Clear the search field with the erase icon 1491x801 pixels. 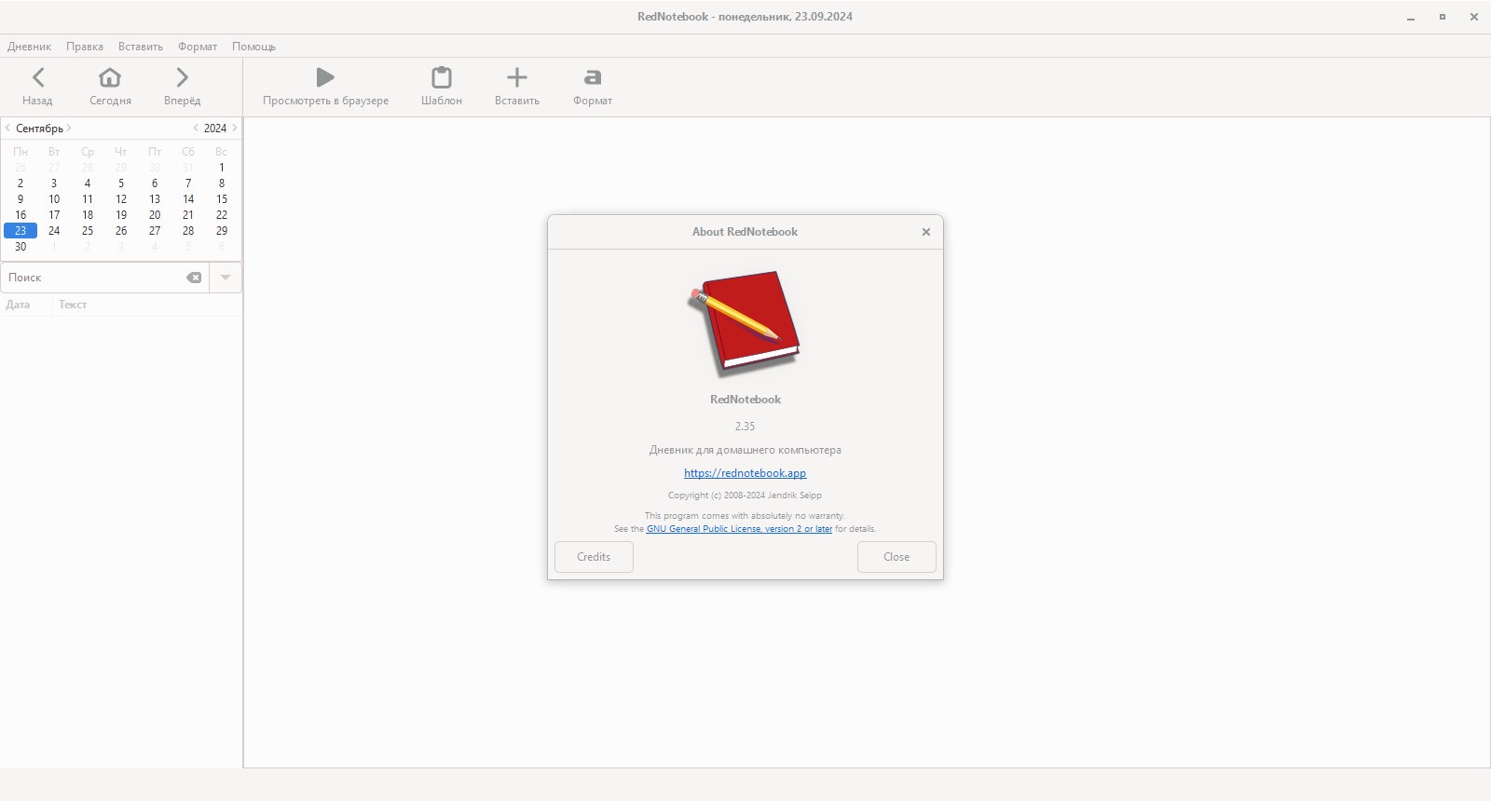[x=194, y=278]
